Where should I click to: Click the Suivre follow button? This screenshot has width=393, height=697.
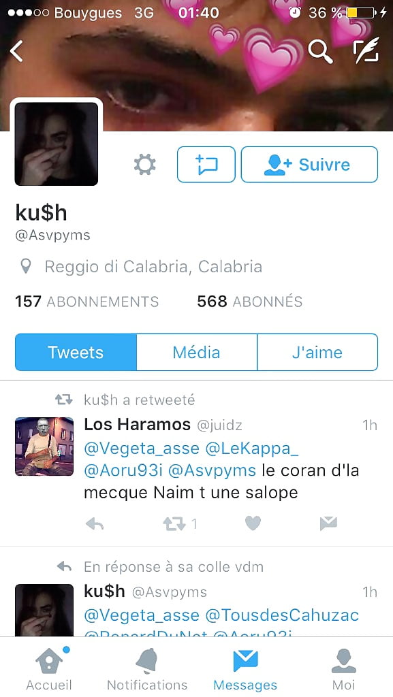309,165
